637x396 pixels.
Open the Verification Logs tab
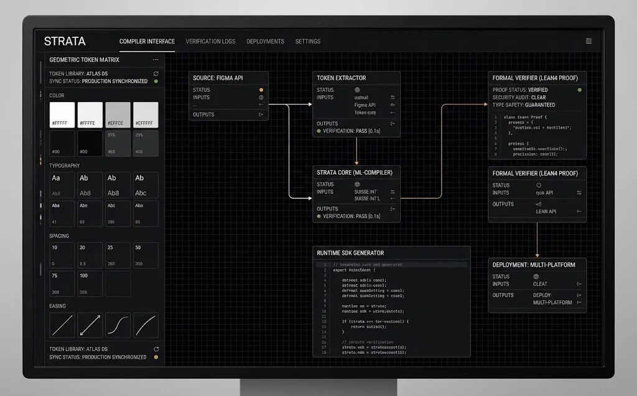pos(210,42)
